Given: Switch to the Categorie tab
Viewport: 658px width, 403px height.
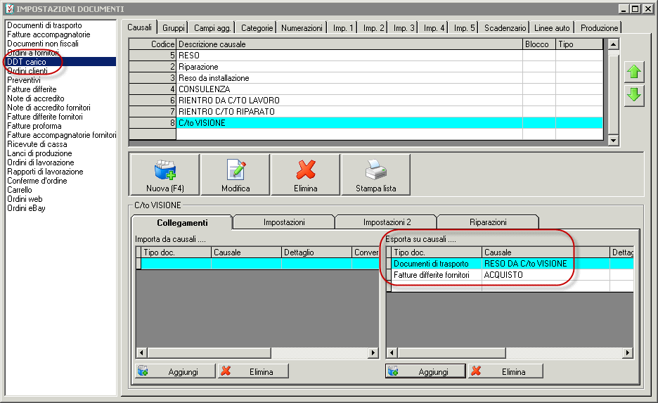Looking at the screenshot, I should pyautogui.click(x=257, y=28).
